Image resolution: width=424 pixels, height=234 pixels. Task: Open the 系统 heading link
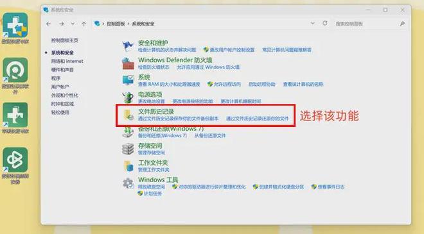[x=144, y=77]
